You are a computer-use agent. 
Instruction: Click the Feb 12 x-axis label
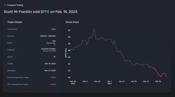point(146,82)
